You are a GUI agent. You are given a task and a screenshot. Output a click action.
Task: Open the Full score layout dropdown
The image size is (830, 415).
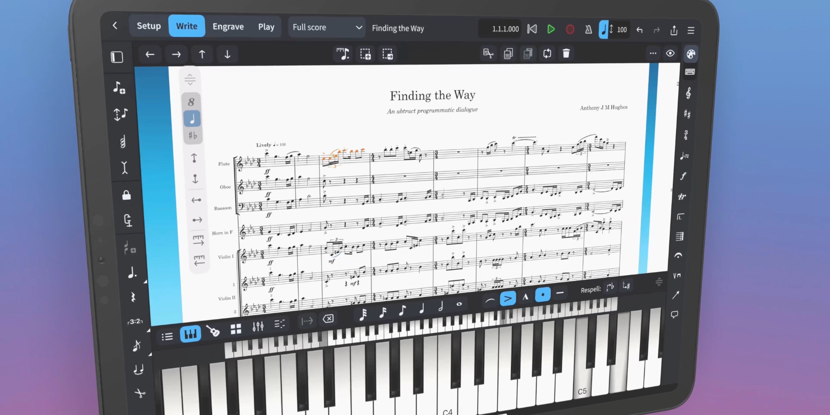point(326,27)
